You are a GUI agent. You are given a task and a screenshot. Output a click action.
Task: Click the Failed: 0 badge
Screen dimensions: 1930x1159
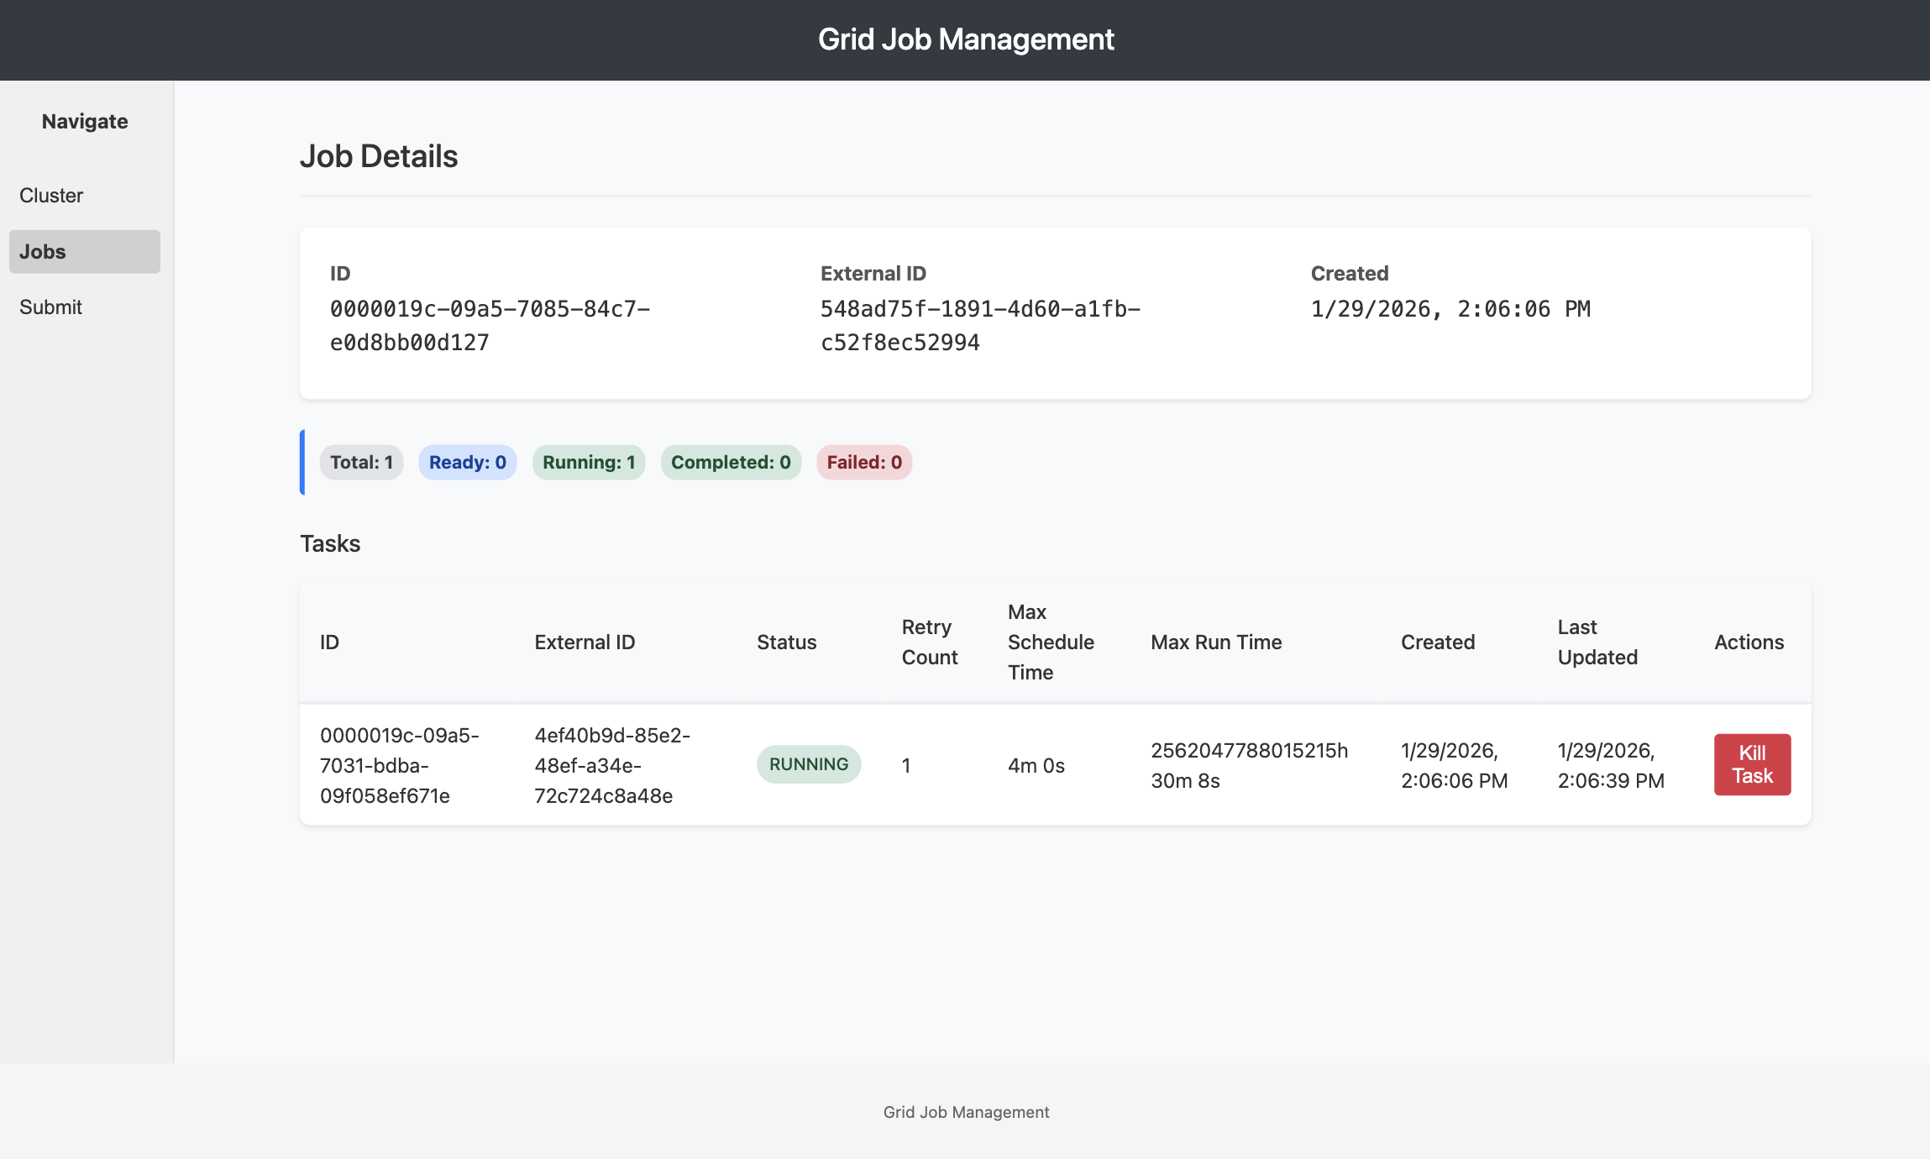click(863, 463)
